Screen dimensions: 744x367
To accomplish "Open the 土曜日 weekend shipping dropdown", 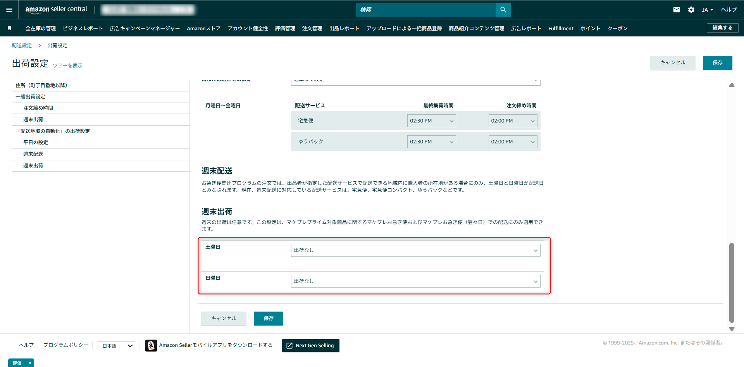I will coord(415,250).
